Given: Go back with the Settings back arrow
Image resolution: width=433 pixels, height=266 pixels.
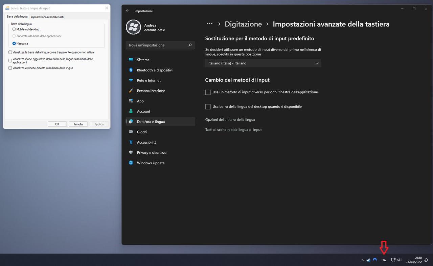Looking at the screenshot, I should tap(128, 11).
